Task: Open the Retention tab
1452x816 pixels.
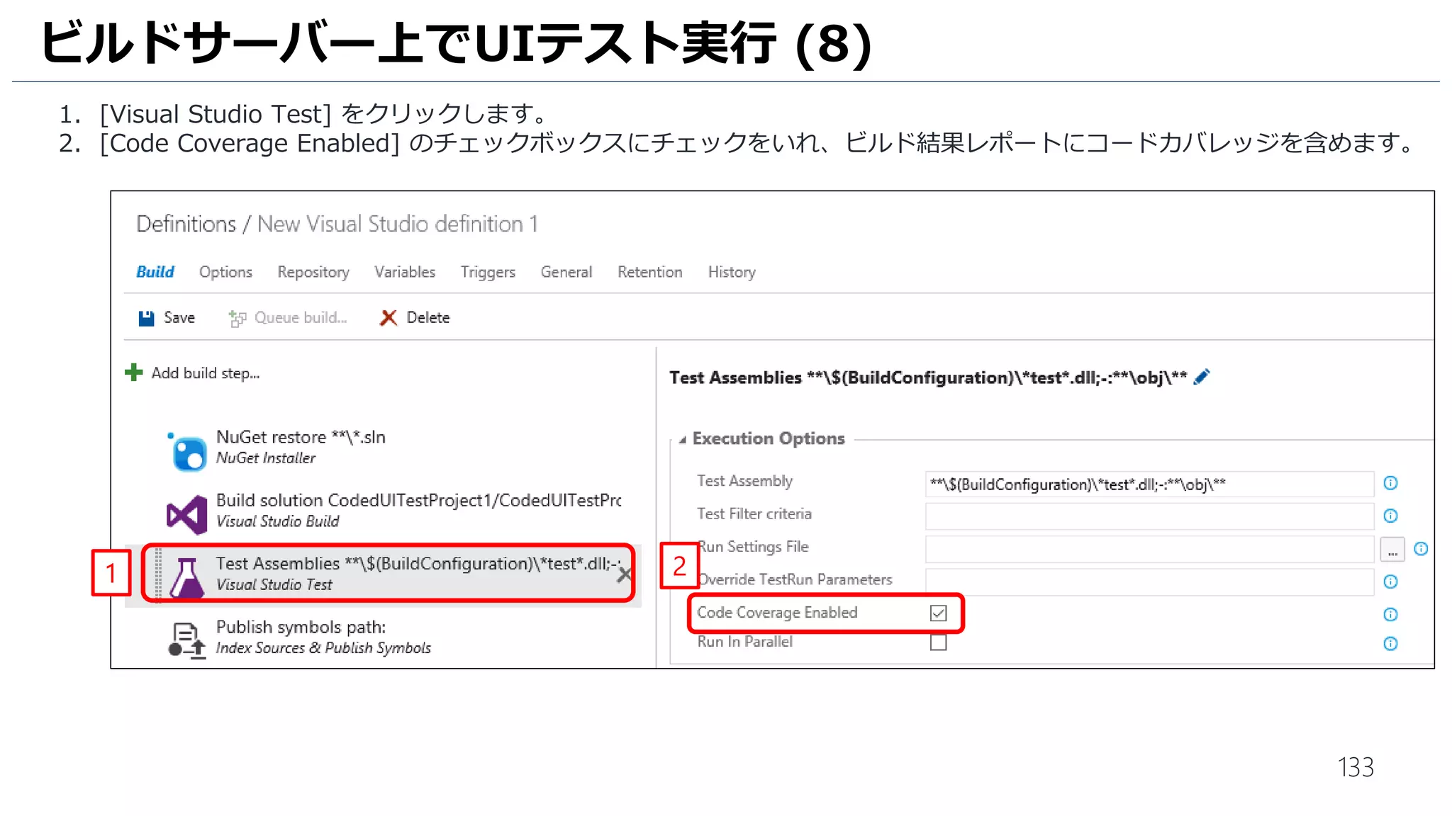Action: pos(650,272)
